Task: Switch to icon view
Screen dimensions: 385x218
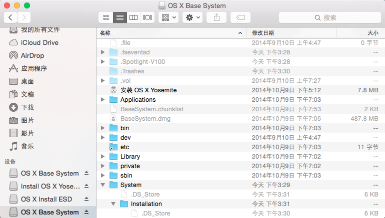Action: [106, 17]
